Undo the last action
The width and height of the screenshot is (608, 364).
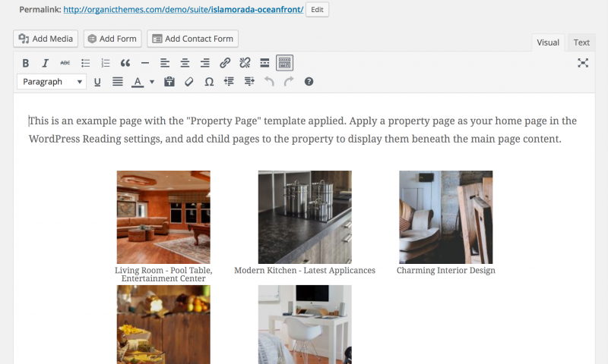[x=269, y=82]
